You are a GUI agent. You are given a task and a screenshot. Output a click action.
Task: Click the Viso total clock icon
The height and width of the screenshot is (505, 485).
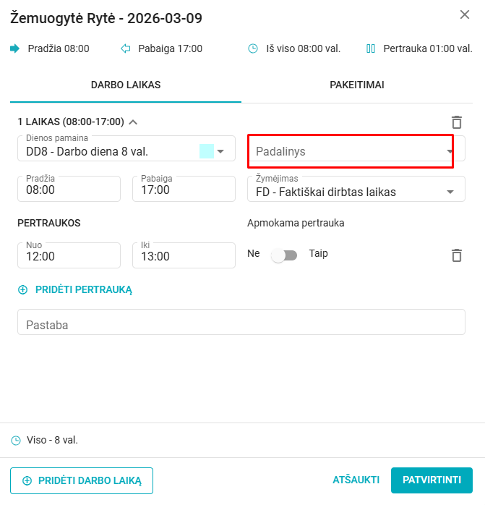[16, 440]
